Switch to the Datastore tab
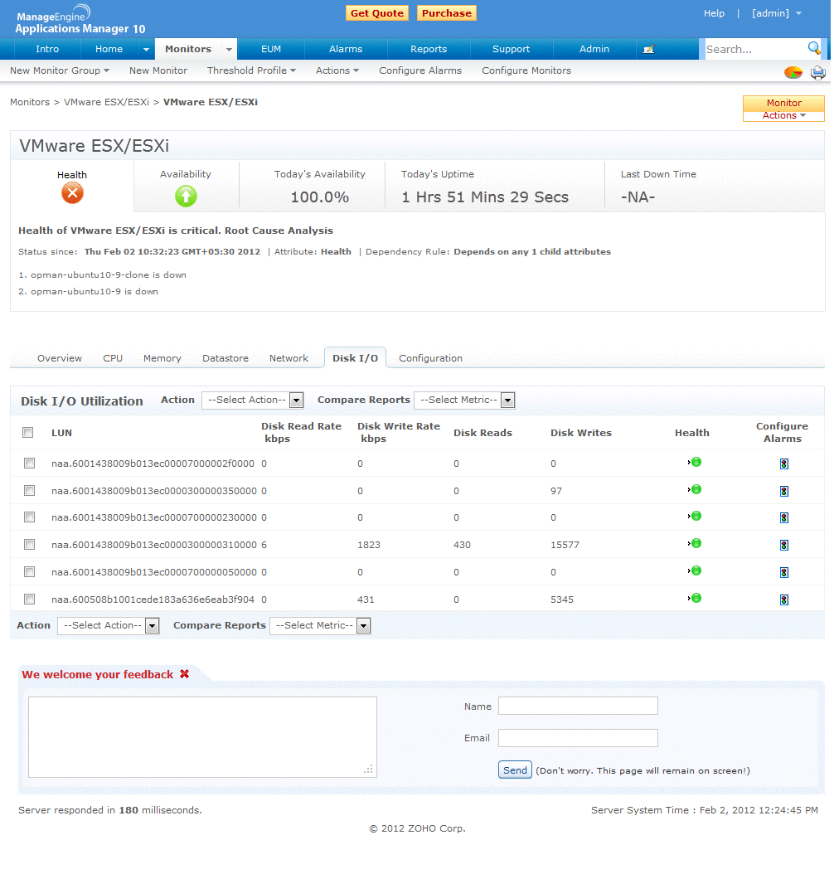 point(225,358)
